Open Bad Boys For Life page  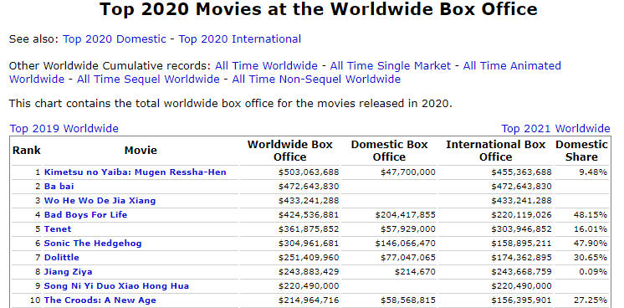click(x=85, y=215)
